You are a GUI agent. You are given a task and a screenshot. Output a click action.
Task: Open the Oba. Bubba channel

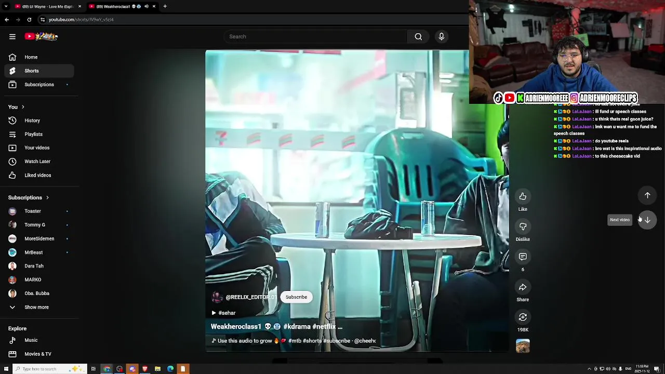39,293
